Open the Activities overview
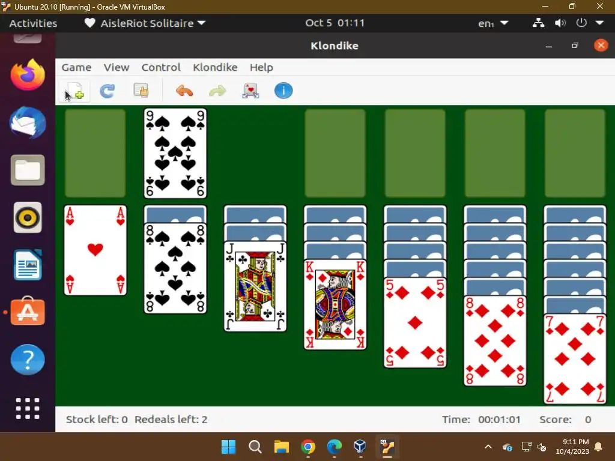This screenshot has width=615, height=461. point(33,23)
